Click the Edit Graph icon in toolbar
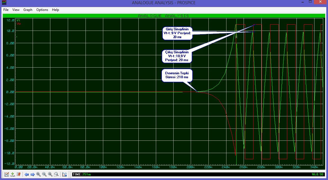328x180 pixels. click(7, 174)
